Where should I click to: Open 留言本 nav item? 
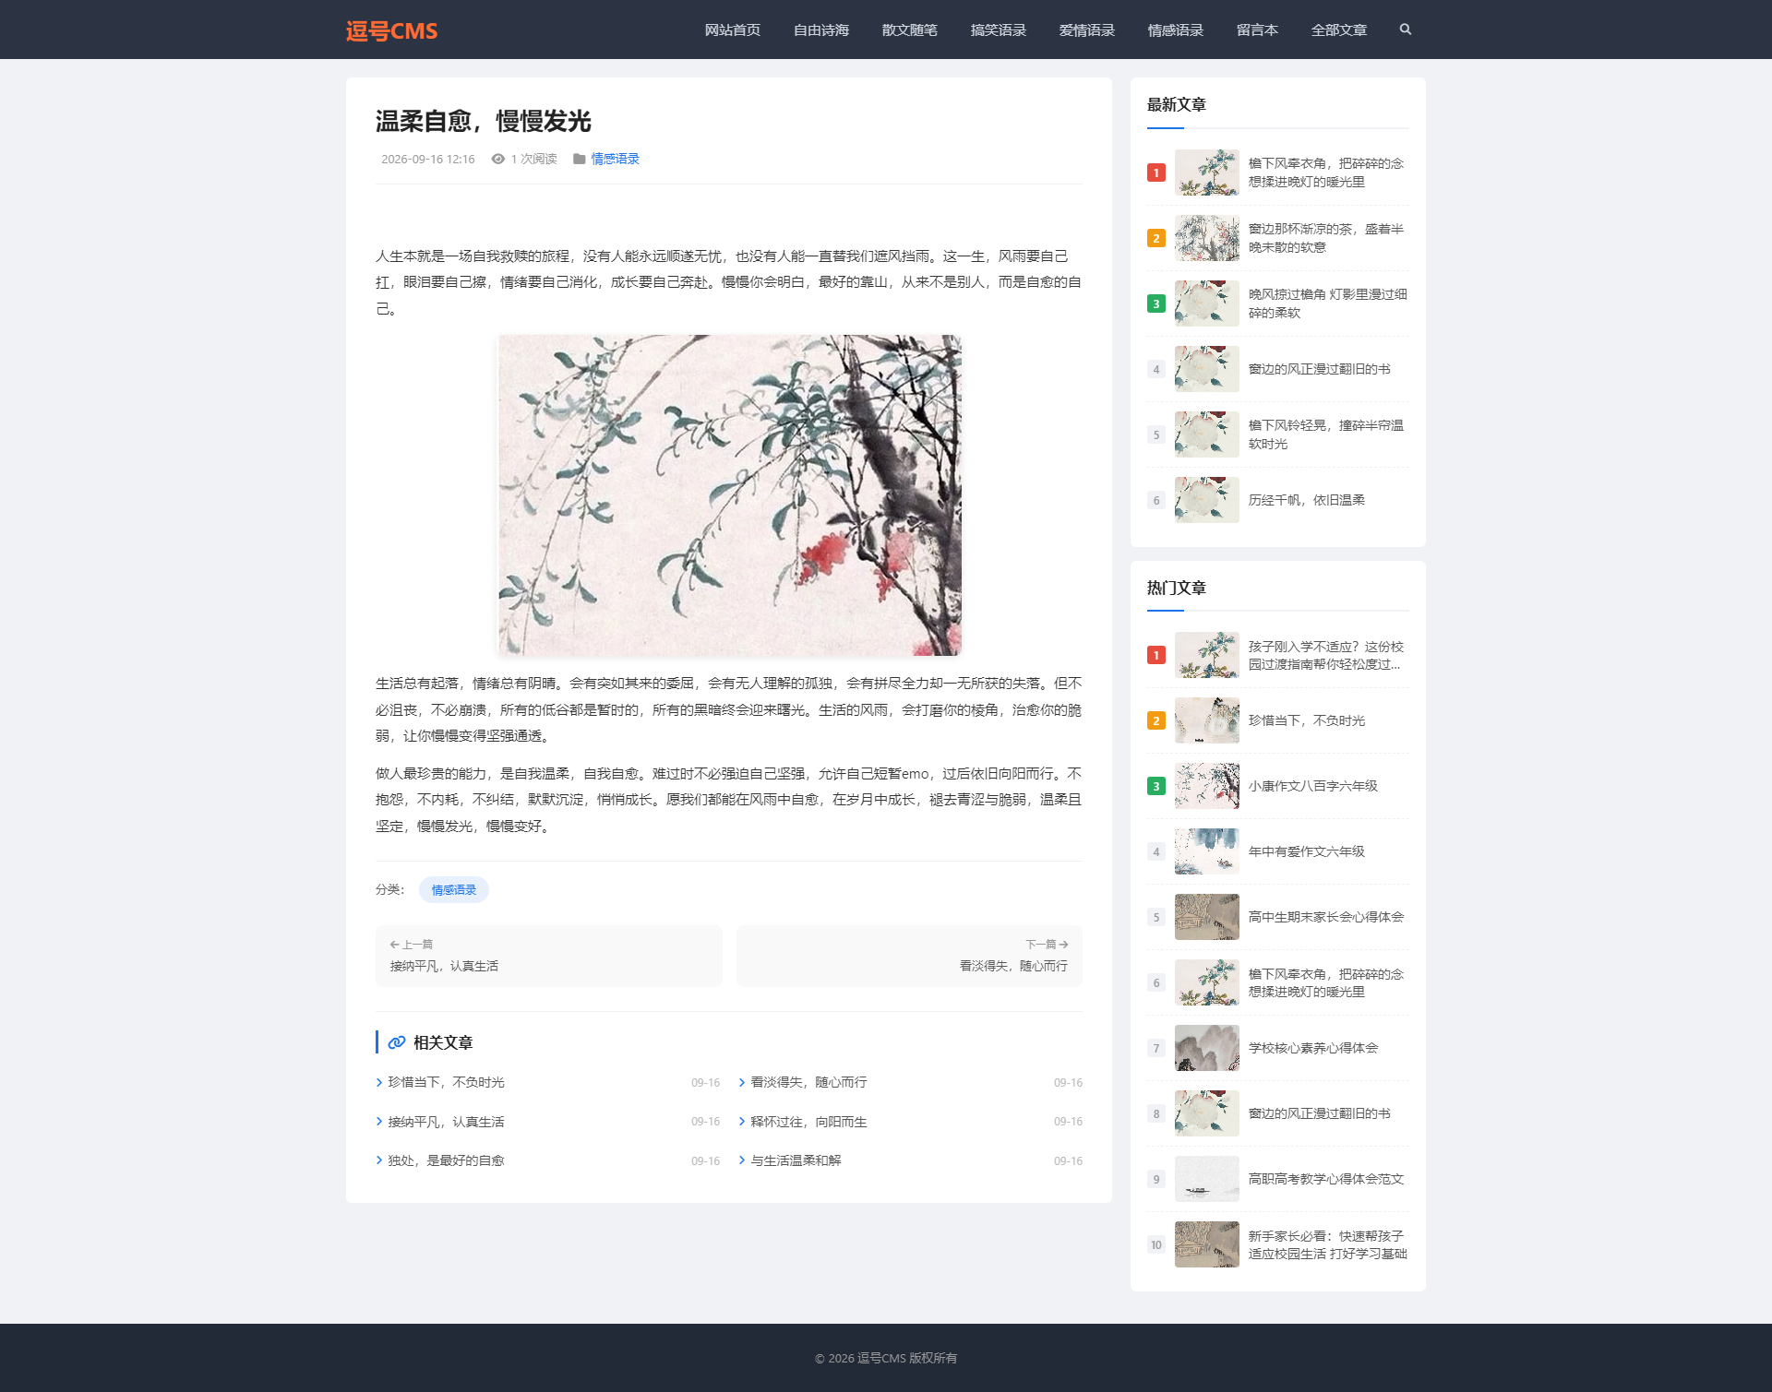tap(1257, 30)
